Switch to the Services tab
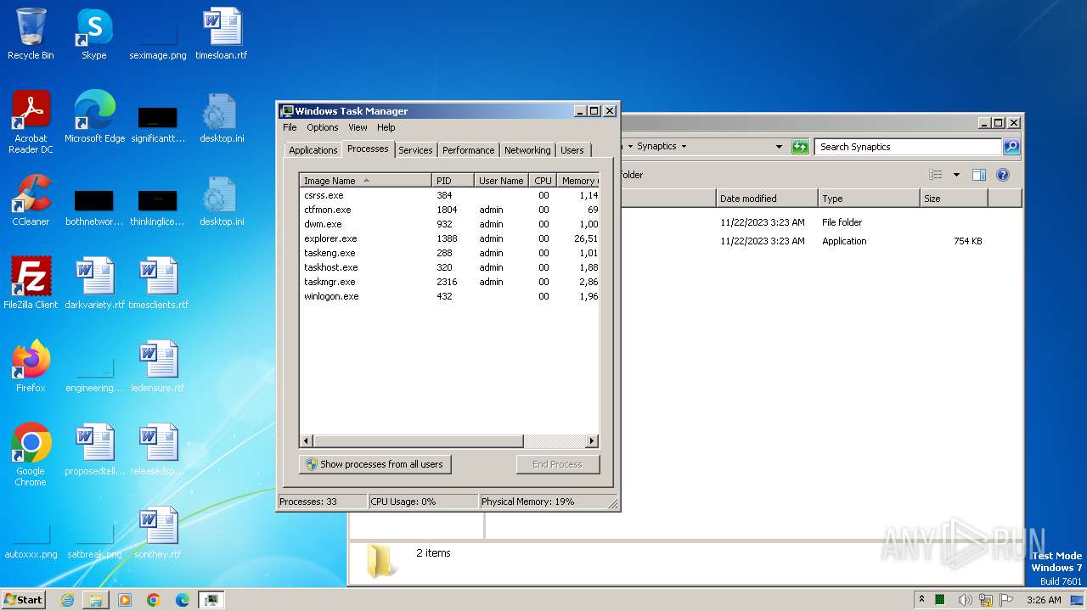The height and width of the screenshot is (611, 1087). coord(415,150)
